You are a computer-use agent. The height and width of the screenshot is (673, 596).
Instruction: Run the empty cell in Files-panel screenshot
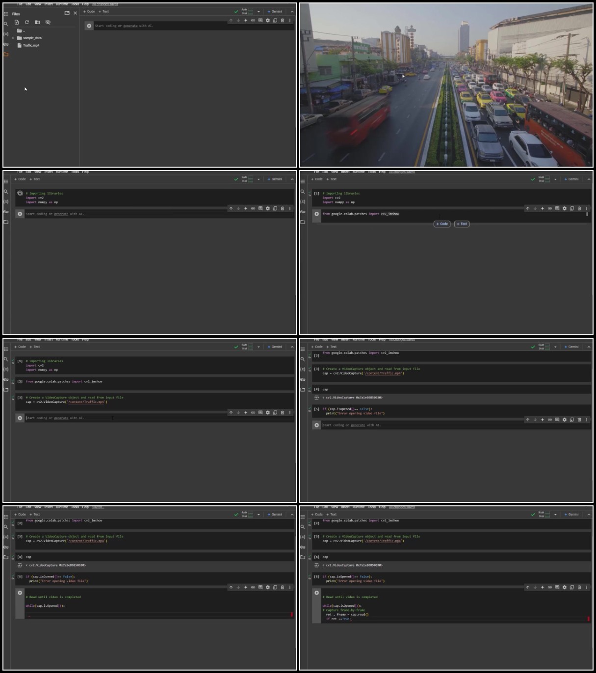[x=89, y=25]
